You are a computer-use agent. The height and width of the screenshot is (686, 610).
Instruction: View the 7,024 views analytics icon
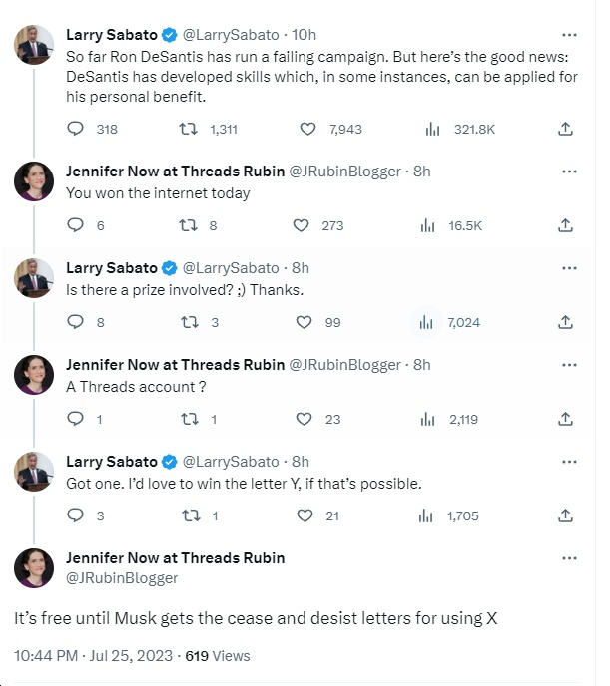tap(426, 322)
